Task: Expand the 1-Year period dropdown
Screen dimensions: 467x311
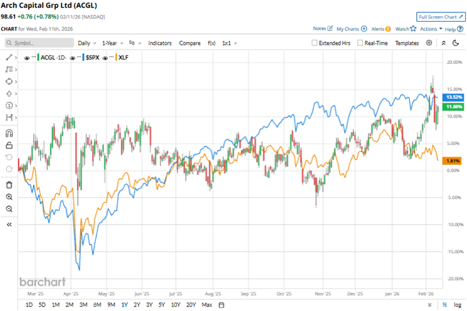Action: pyautogui.click(x=112, y=43)
